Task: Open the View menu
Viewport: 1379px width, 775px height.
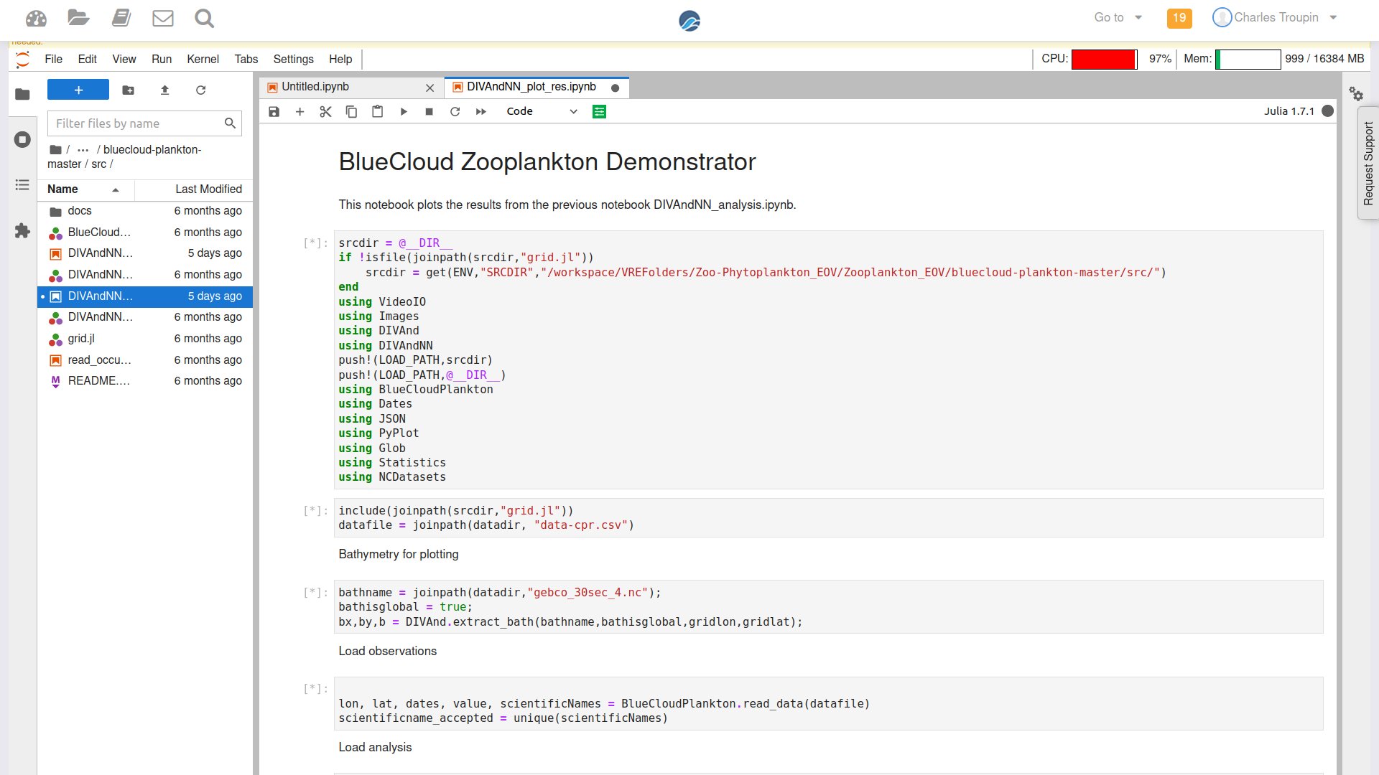Action: point(124,59)
